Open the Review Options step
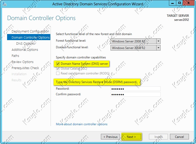196x144 pixels. pyautogui.click(x=23, y=62)
